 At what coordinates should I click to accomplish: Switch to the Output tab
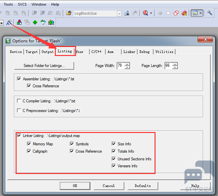[47, 52]
